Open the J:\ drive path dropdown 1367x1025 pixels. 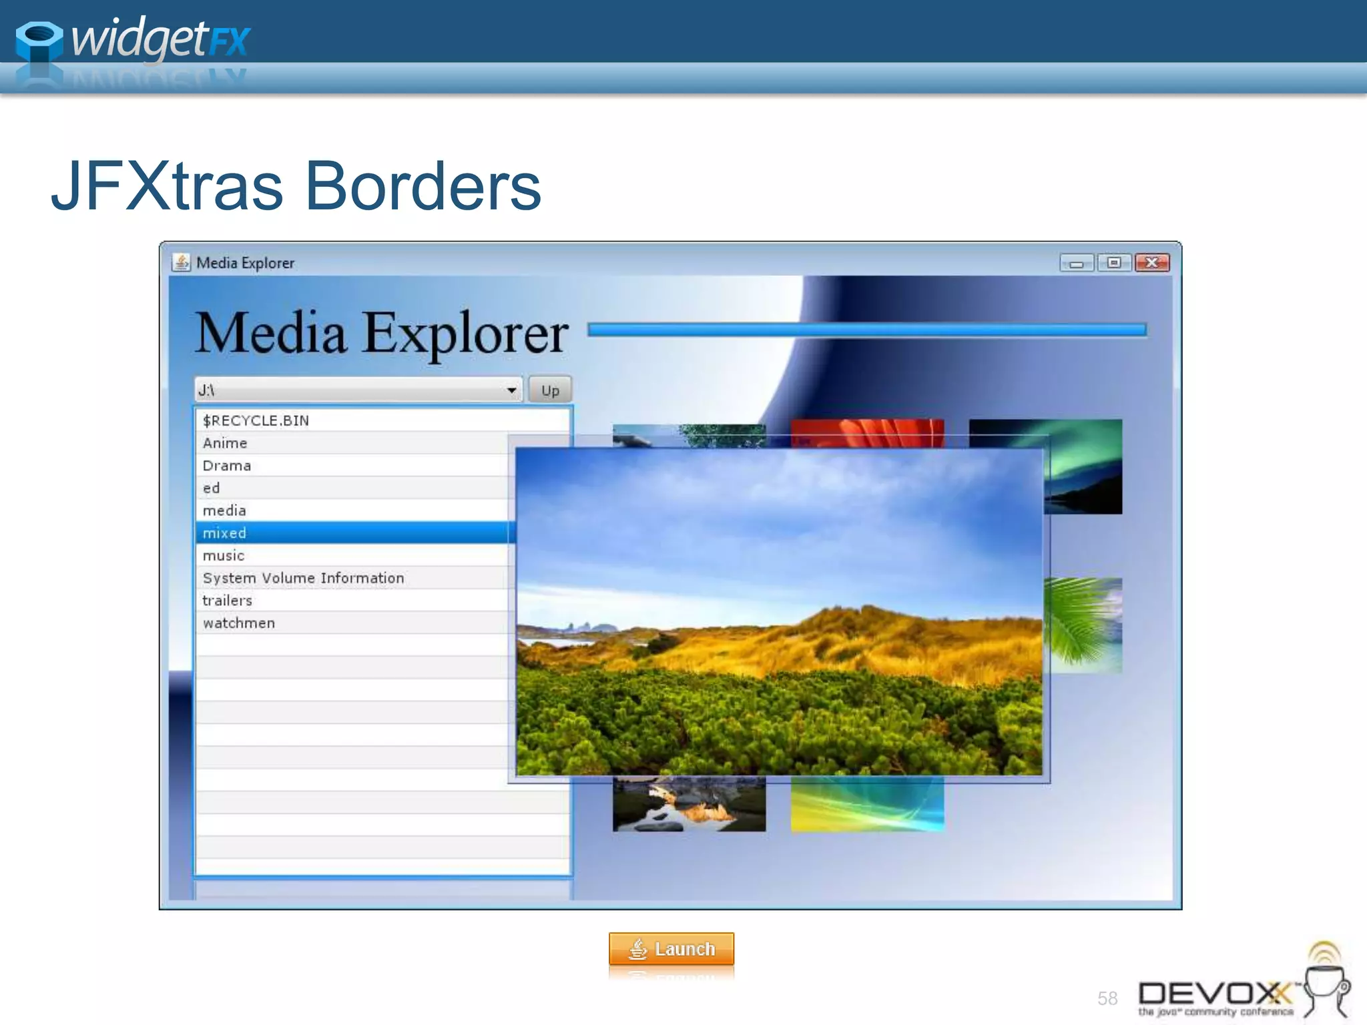358,390
